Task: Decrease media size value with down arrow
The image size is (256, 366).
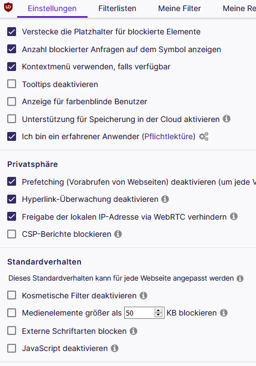Action: tap(158, 315)
